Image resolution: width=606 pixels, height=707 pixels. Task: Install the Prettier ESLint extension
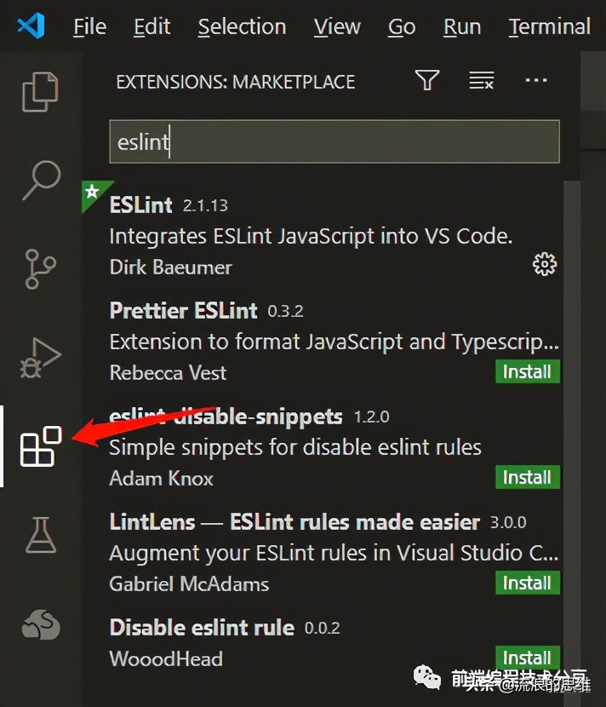pos(528,371)
